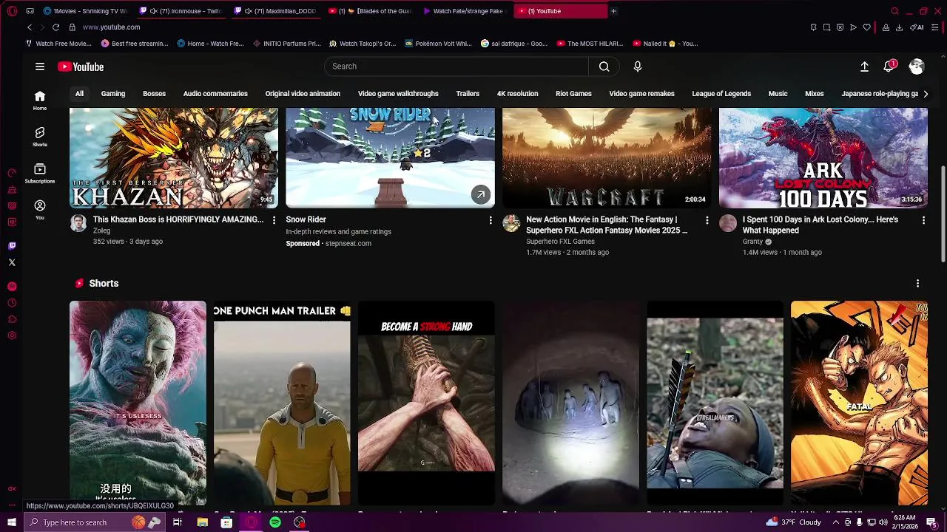
Task: Click the Opera GX menu logo
Action: click(x=11, y=10)
